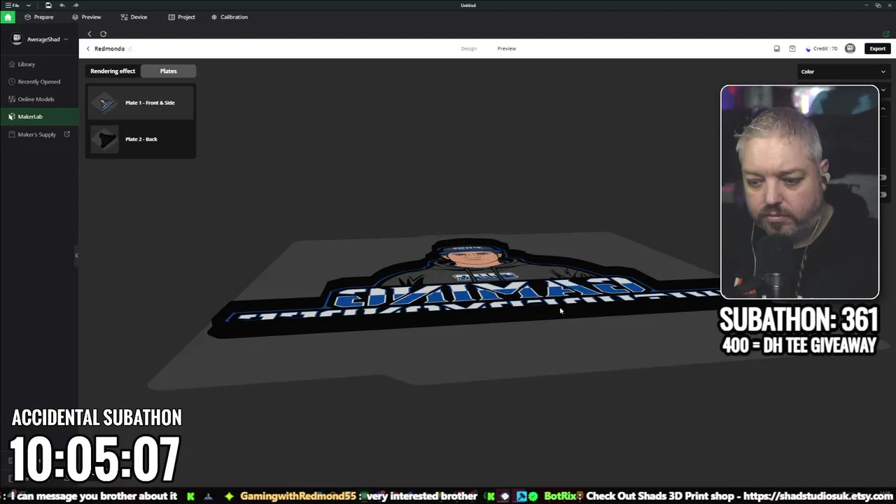The image size is (896, 504).
Task: Click the Plate 2 thumbnail image
Action: pyautogui.click(x=105, y=139)
